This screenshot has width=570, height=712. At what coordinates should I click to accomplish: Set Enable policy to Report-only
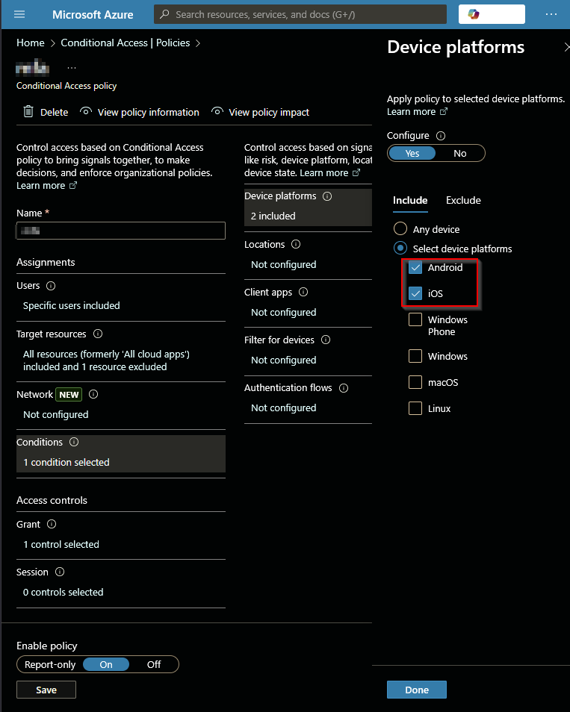coord(50,664)
